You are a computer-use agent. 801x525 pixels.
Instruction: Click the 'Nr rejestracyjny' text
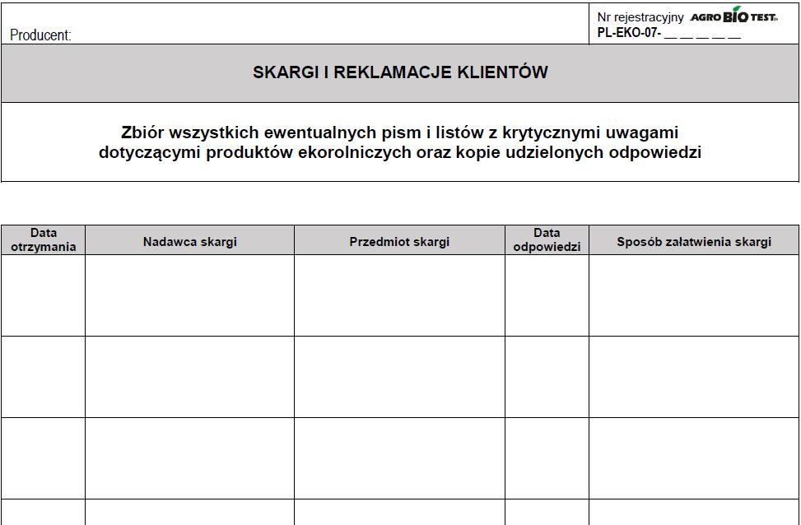(x=640, y=17)
